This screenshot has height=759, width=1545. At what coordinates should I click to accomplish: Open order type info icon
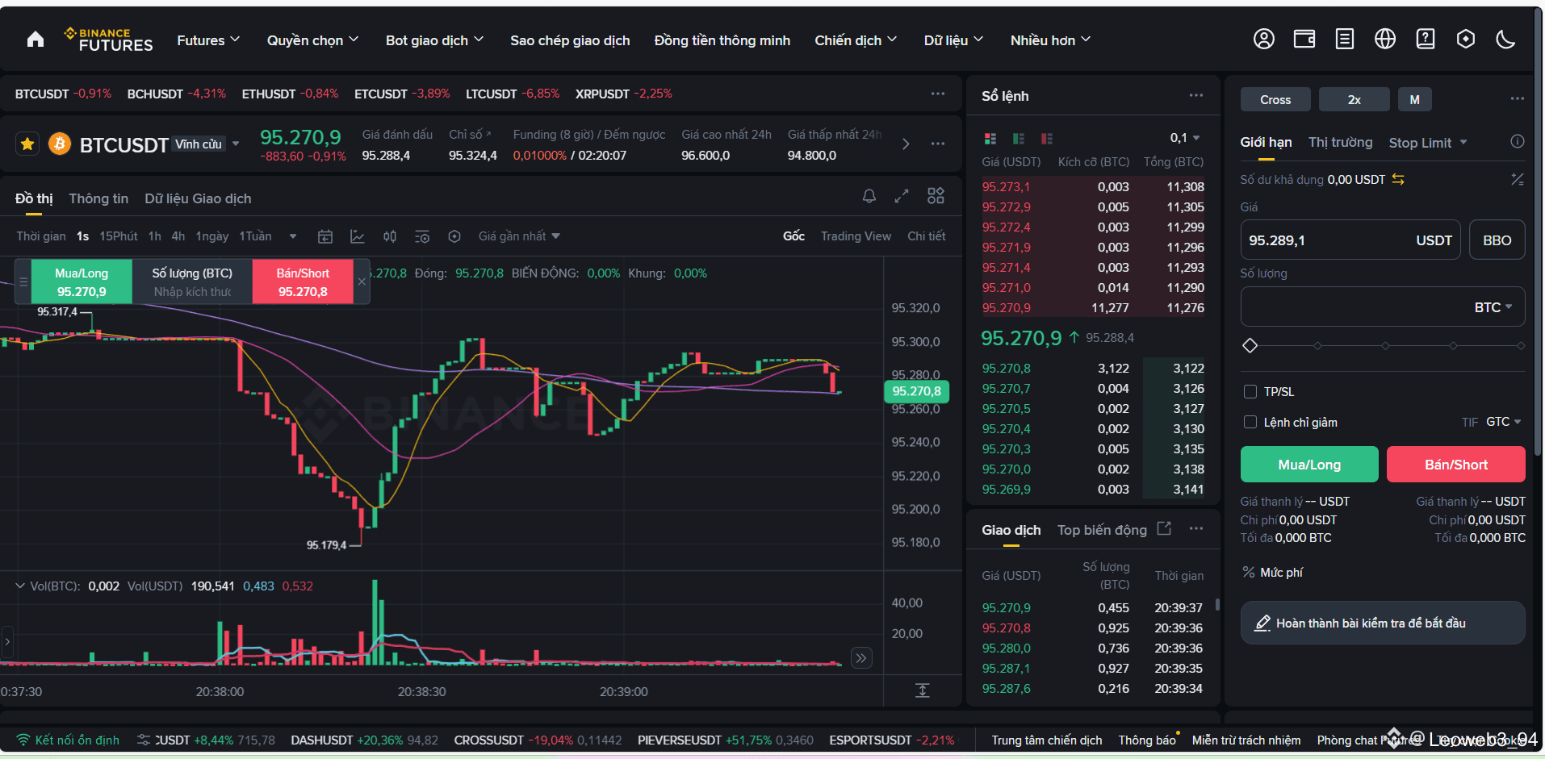tap(1518, 141)
